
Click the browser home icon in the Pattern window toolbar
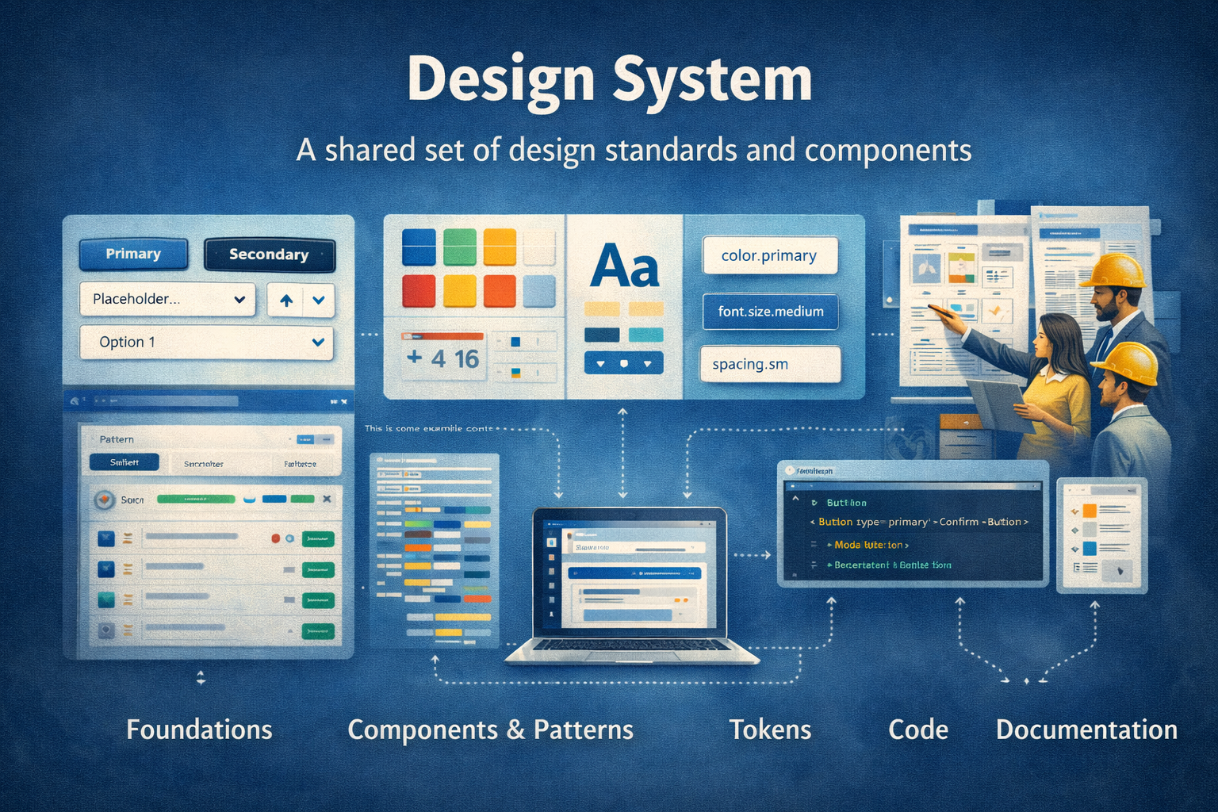click(x=75, y=400)
